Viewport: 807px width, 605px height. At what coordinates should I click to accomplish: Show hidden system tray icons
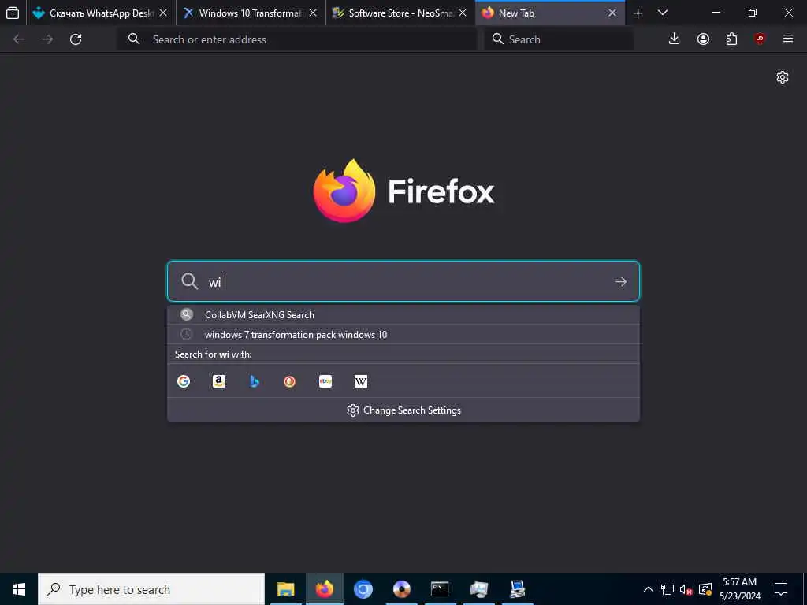649,589
